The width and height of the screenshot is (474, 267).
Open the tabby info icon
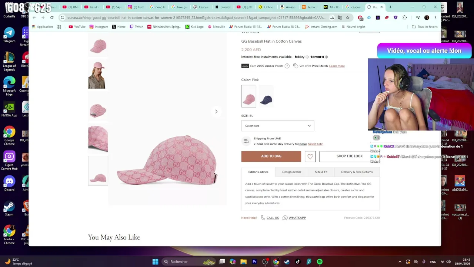click(307, 57)
